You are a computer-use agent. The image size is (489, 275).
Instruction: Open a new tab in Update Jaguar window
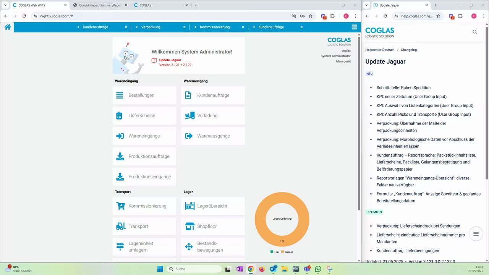click(x=436, y=5)
